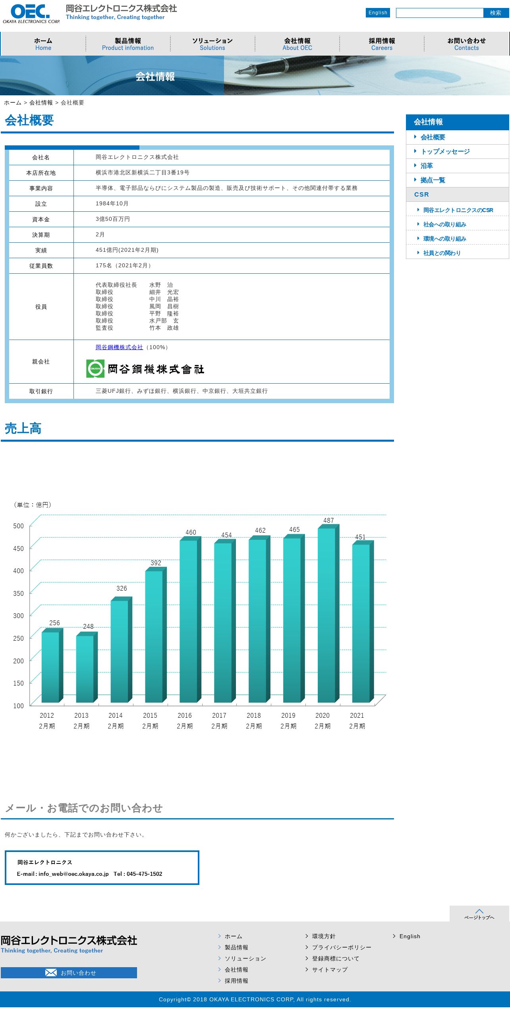The width and height of the screenshot is (510, 1020).
Task: Open footer 会社情報 link
Action: 236,970
